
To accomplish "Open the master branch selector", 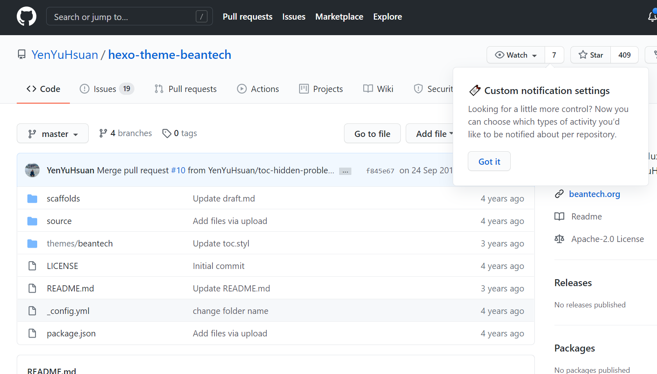I will (x=53, y=134).
